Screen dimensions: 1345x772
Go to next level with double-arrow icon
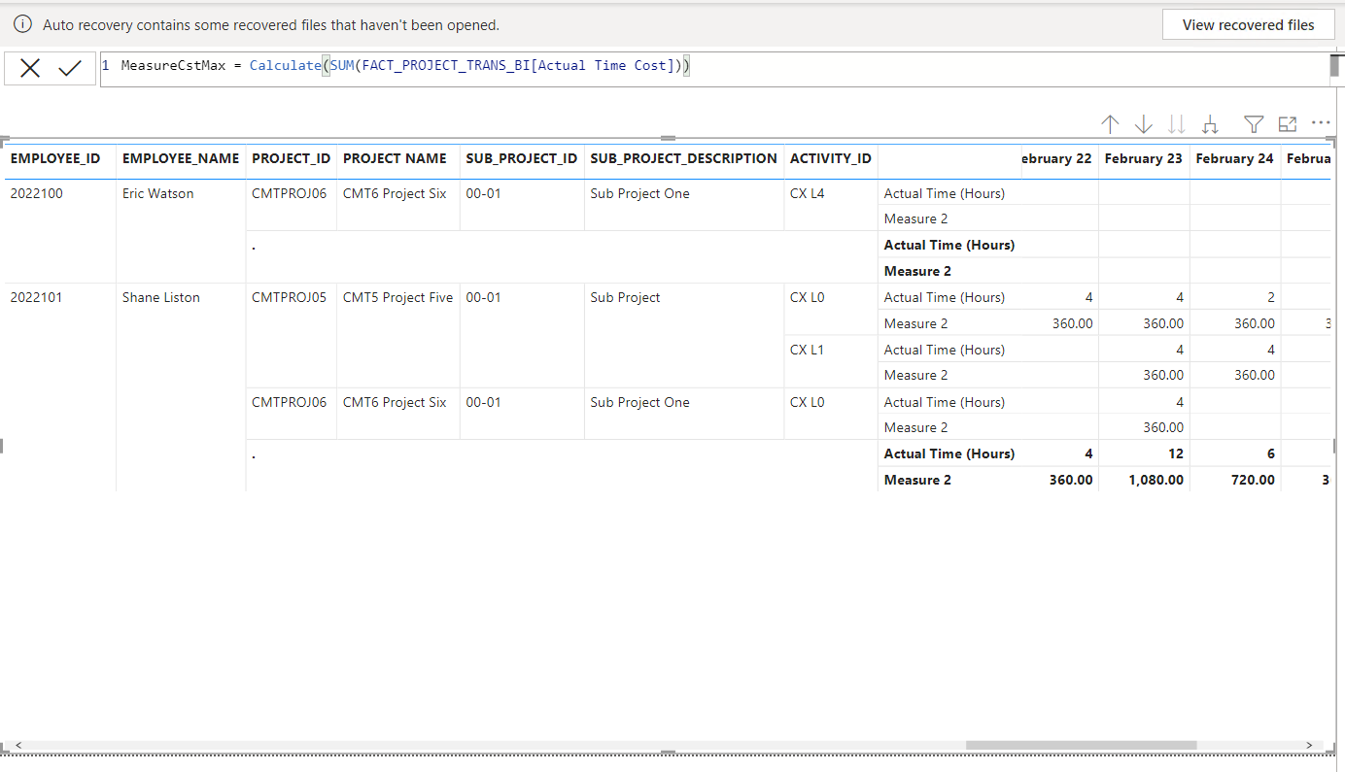1177,124
